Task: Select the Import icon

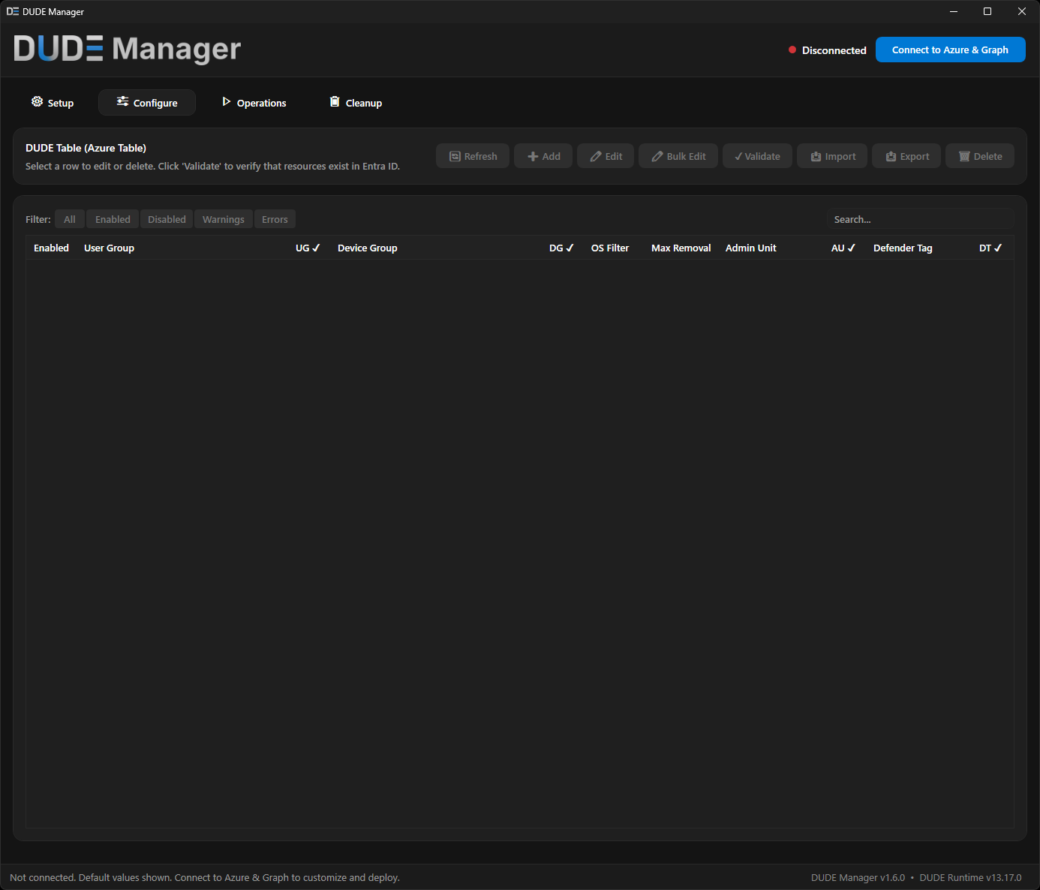Action: tap(816, 156)
